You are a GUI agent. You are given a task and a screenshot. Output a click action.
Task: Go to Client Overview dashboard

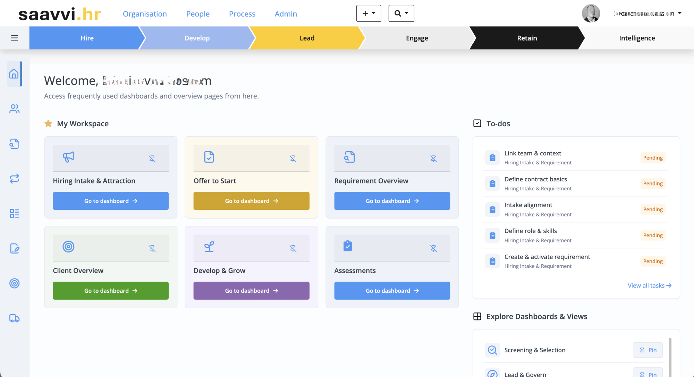click(111, 291)
